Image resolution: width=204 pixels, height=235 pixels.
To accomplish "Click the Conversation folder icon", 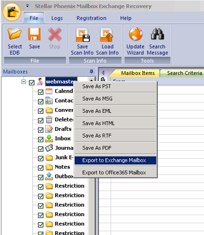I will (49, 110).
